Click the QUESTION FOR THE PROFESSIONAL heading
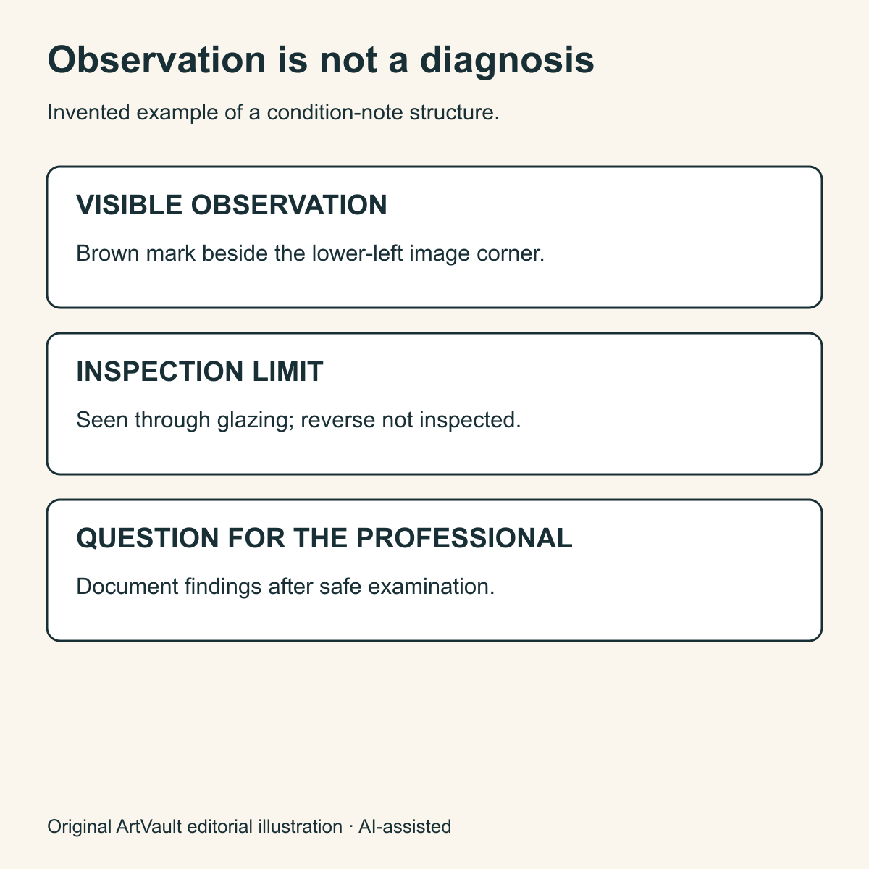The width and height of the screenshot is (869, 869). pyautogui.click(x=324, y=539)
